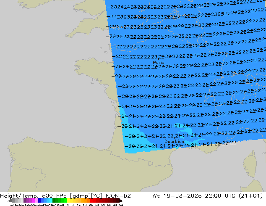The height and width of the screenshot is (206, 266).
Task: Click the (21+01) forecast offset text
Action: pyautogui.click(x=250, y=196)
